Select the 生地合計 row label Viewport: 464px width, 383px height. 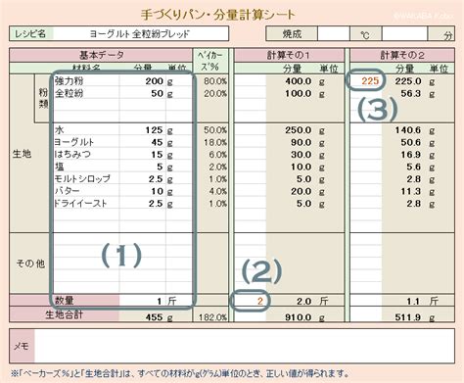[x=65, y=314]
